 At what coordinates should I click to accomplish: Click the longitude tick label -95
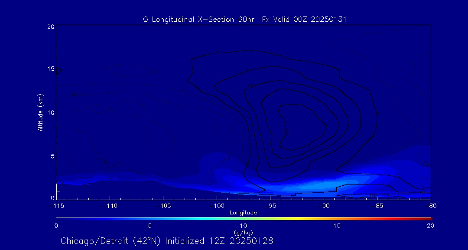point(270,206)
